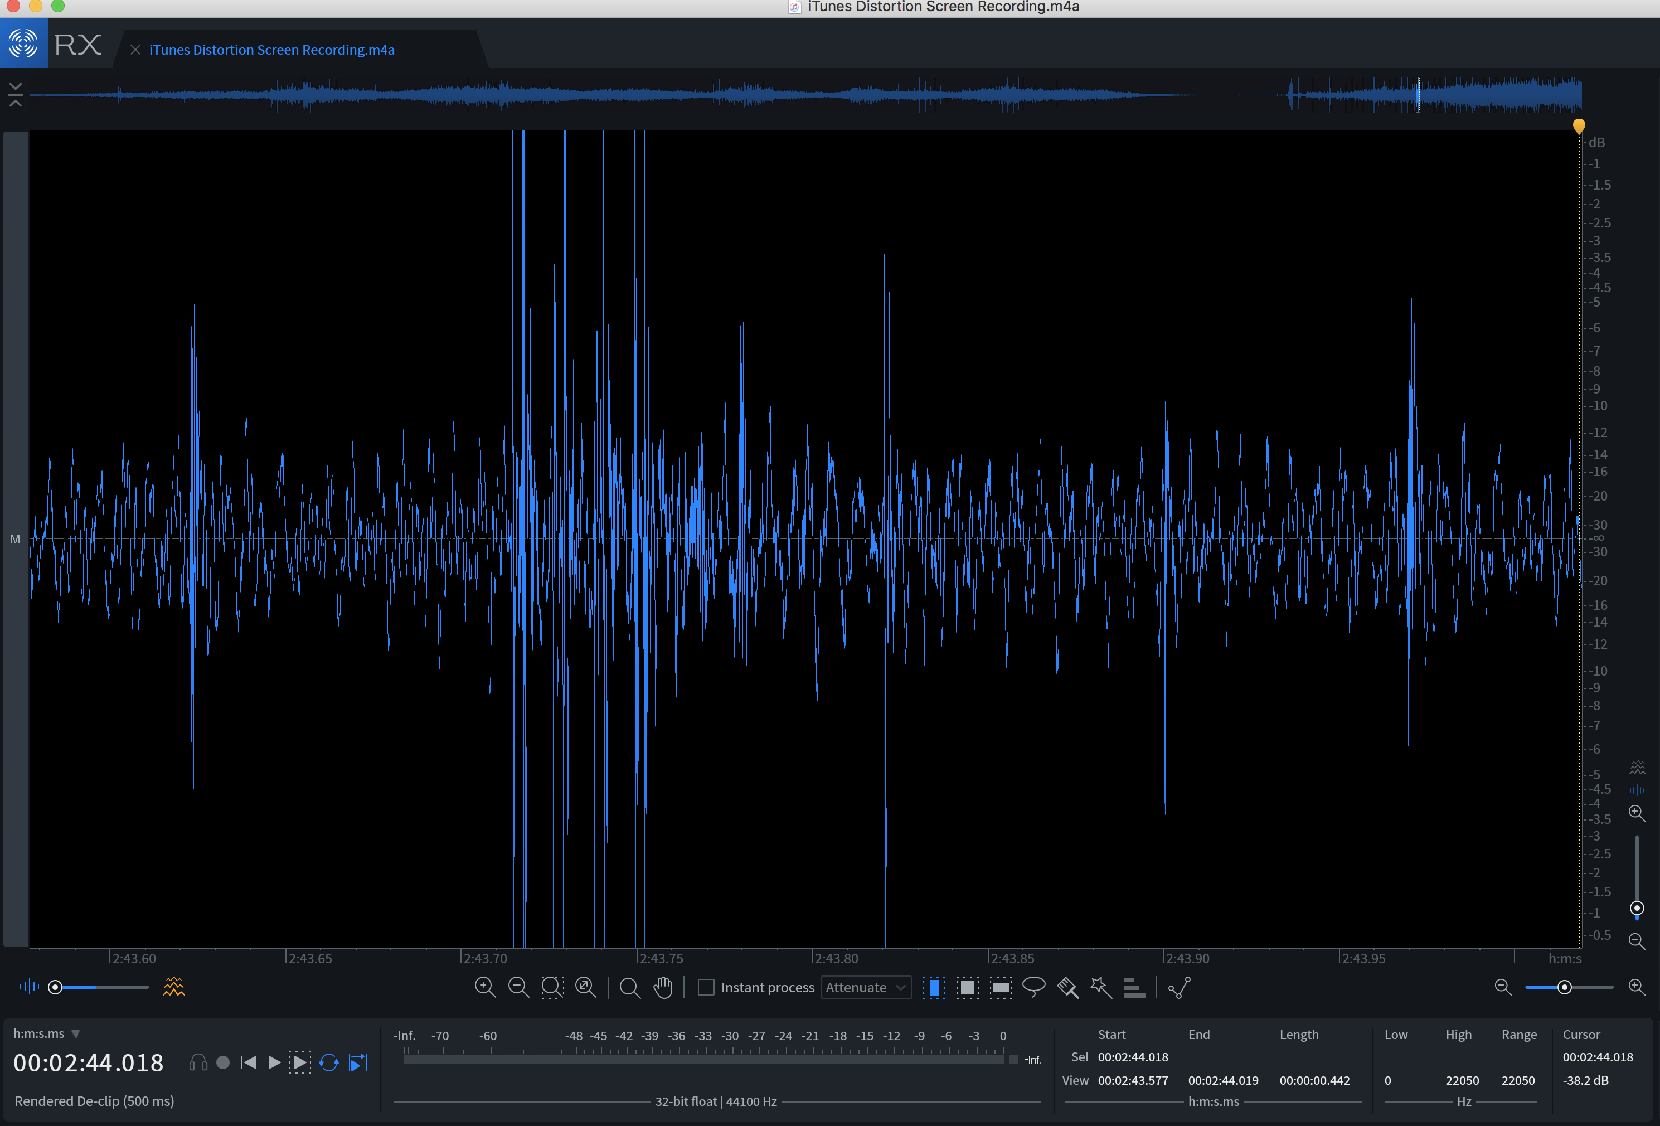Select the Magic Wand tool
The height and width of the screenshot is (1126, 1660).
point(1101,987)
